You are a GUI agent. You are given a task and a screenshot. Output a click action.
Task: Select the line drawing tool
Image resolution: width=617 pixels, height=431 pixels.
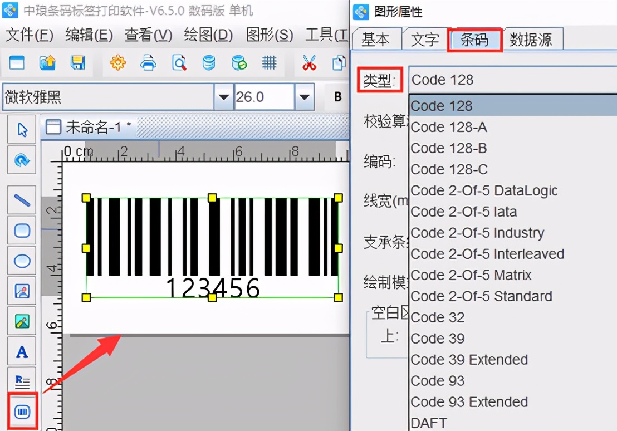[21, 200]
